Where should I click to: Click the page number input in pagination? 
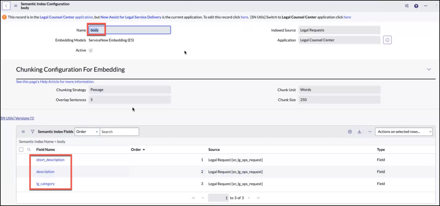click(218, 198)
